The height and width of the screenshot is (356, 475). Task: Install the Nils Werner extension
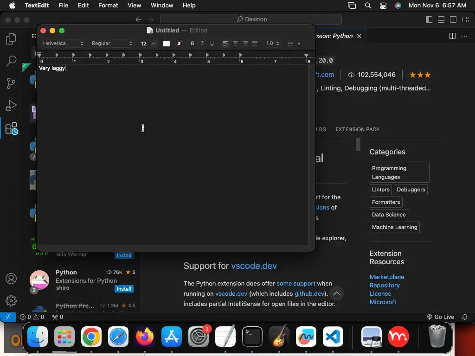(x=124, y=255)
